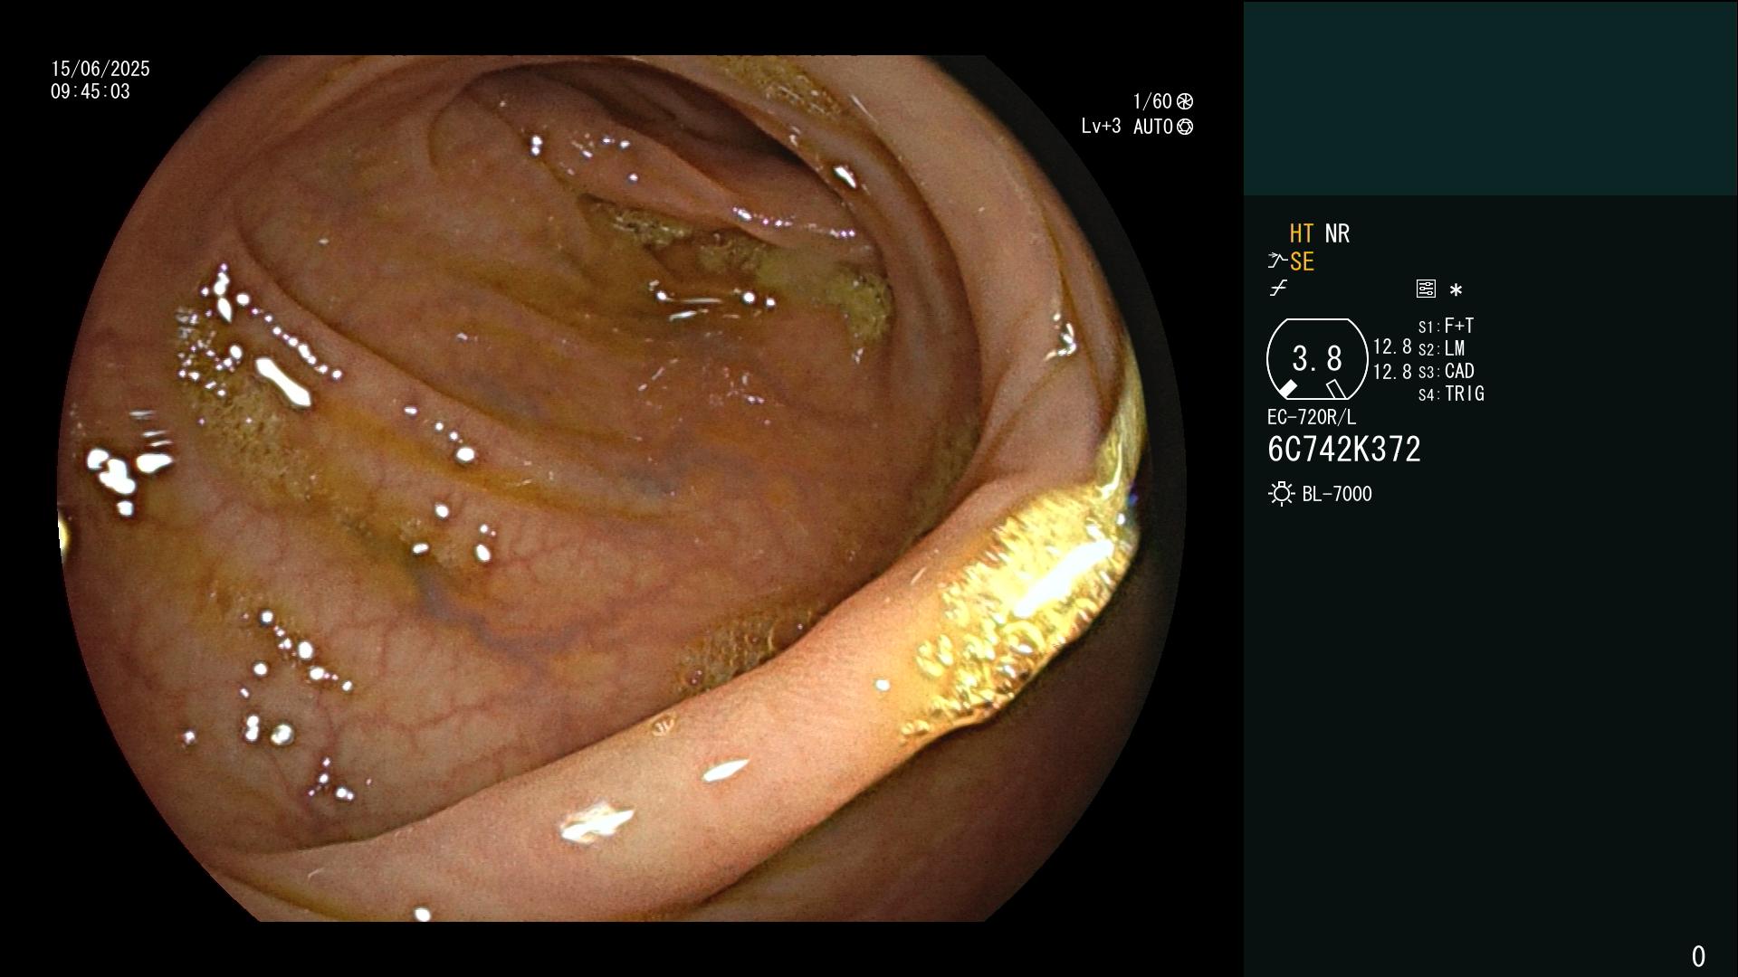Click the hollow channel marker in scope diagram
Viewport: 1738px width, 977px height.
click(x=1335, y=389)
